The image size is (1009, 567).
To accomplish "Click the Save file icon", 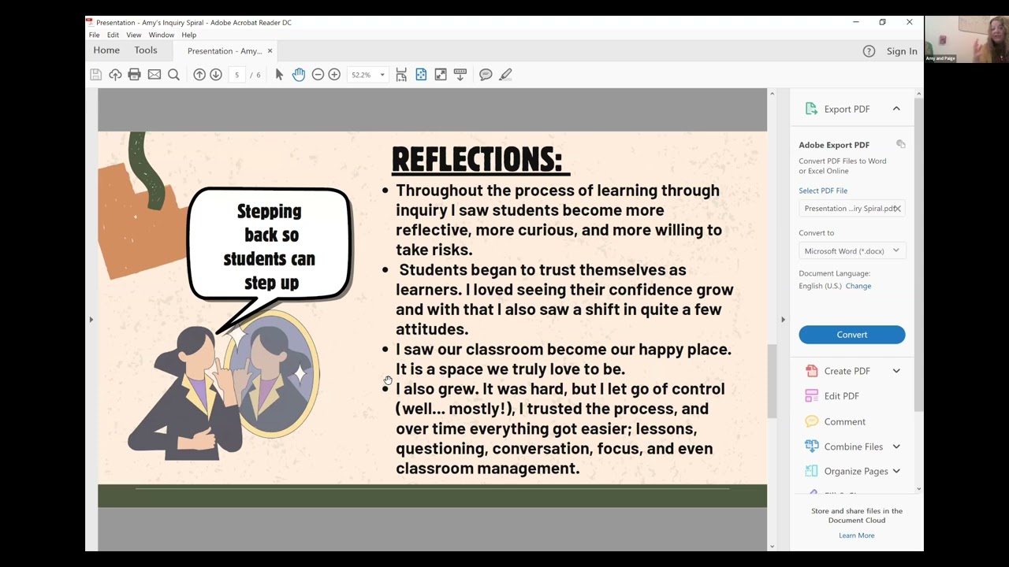I will (x=95, y=75).
